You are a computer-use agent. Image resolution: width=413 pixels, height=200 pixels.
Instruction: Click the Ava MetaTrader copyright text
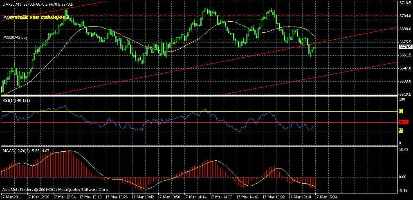[56, 189]
